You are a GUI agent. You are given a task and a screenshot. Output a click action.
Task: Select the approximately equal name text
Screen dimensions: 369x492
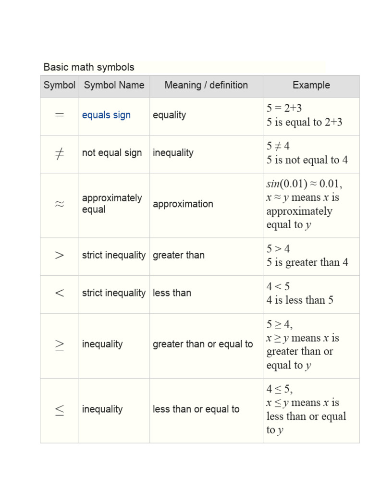[x=111, y=204]
